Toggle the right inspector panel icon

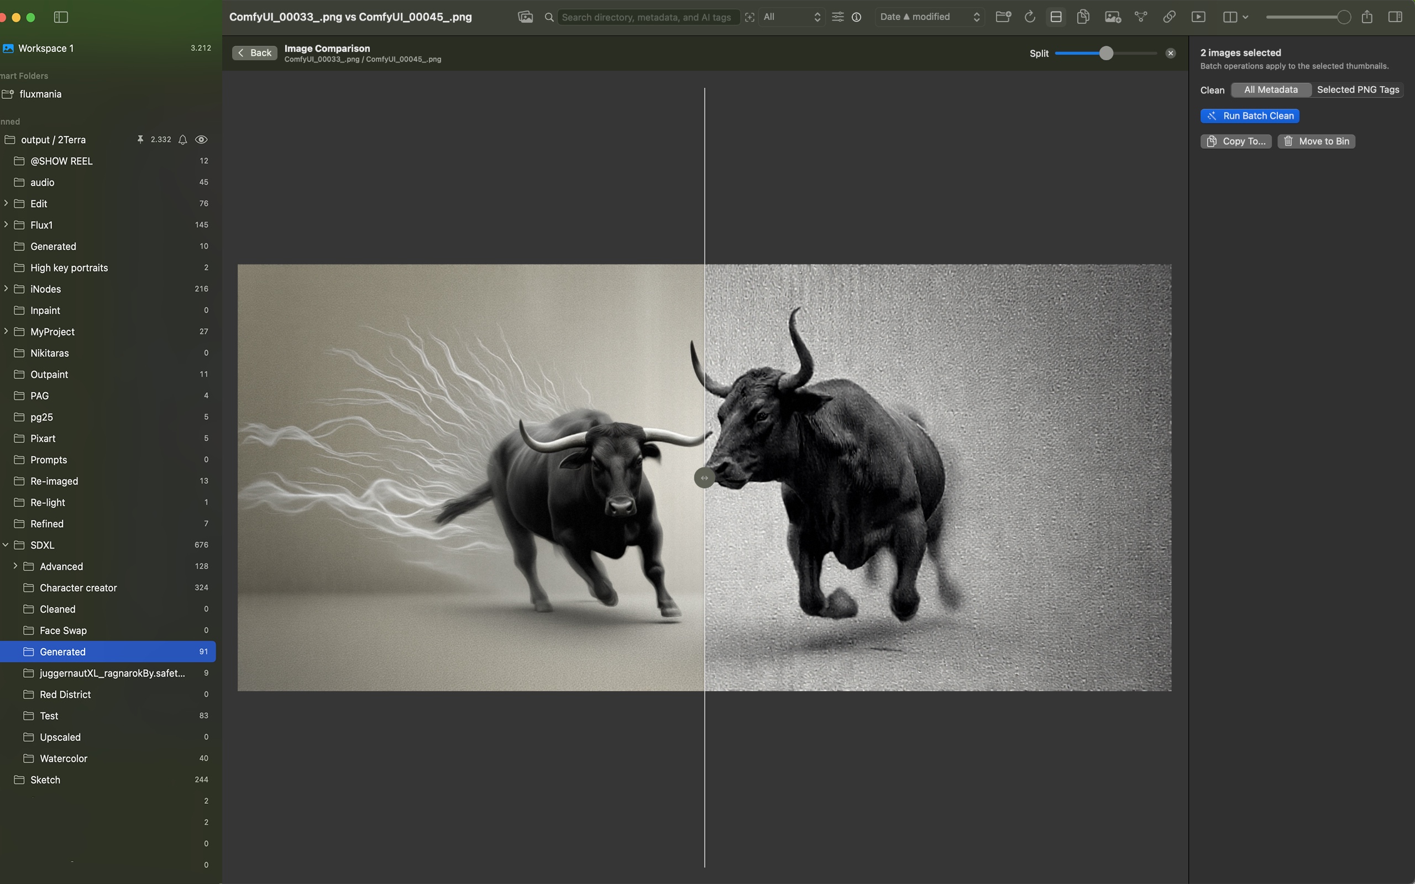pos(1395,17)
